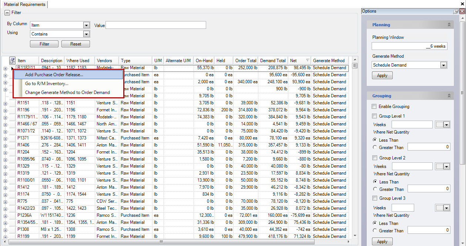Enable Grouping checkbox

coord(374,107)
